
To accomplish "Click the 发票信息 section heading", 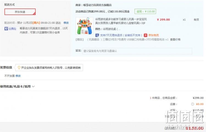I will [x=6, y=67].
